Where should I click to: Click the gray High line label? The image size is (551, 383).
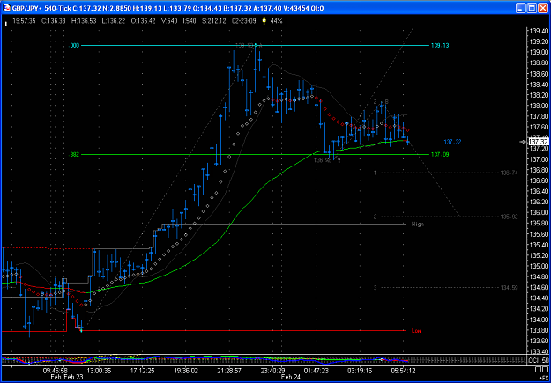point(418,224)
